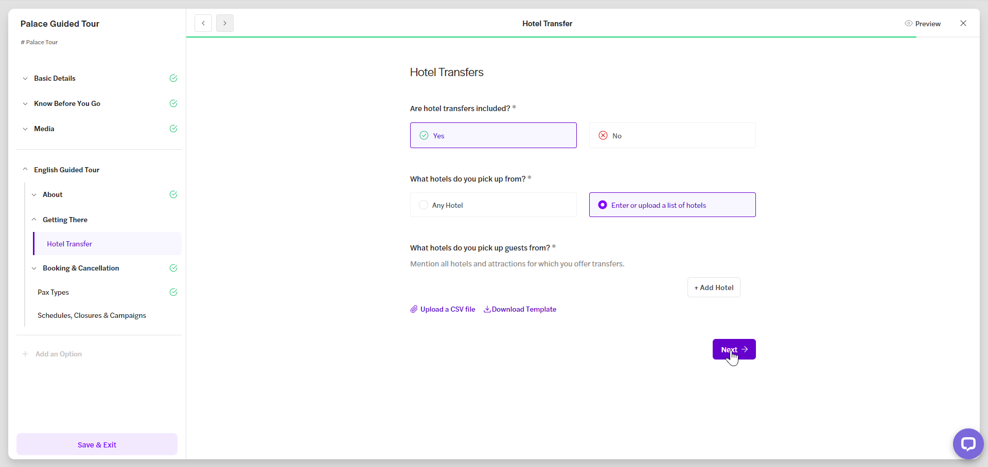Open Schedules, Closures & Campaigns item

click(x=92, y=315)
